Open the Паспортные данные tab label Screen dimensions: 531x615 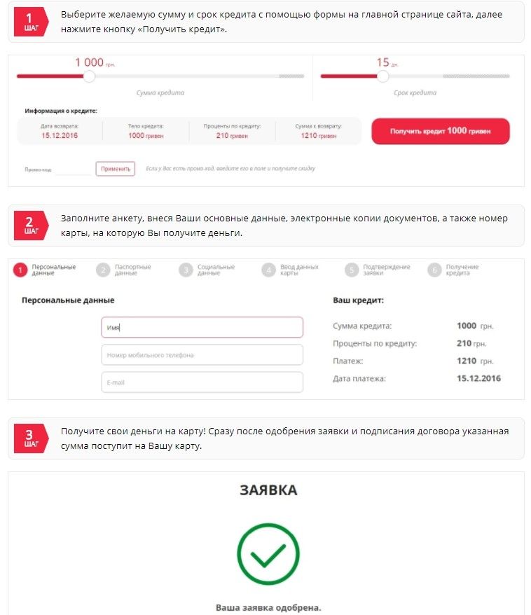[132, 270]
